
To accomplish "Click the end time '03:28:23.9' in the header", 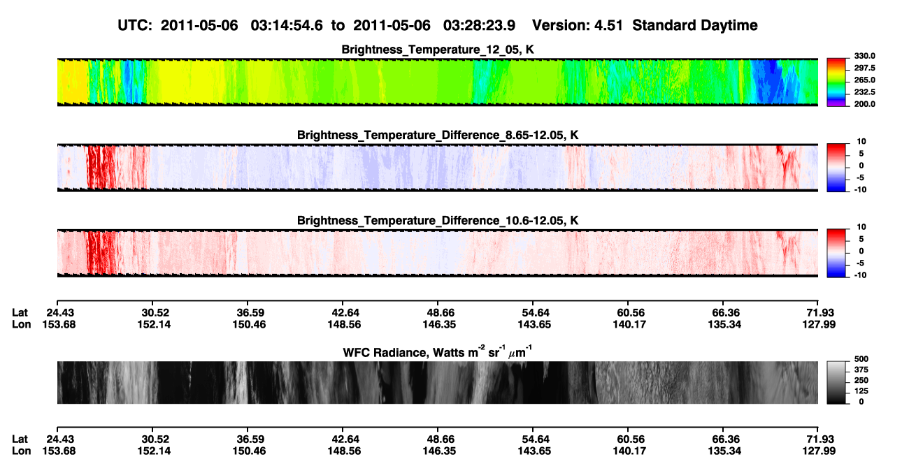I will pos(480,26).
